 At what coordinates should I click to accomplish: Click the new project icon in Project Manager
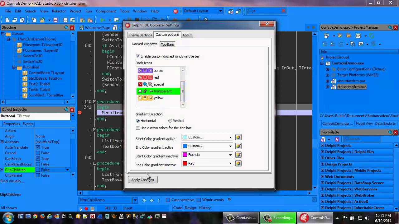click(326, 35)
